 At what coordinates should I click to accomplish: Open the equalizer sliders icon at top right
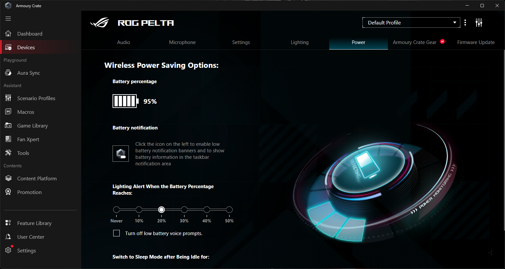tap(479, 22)
